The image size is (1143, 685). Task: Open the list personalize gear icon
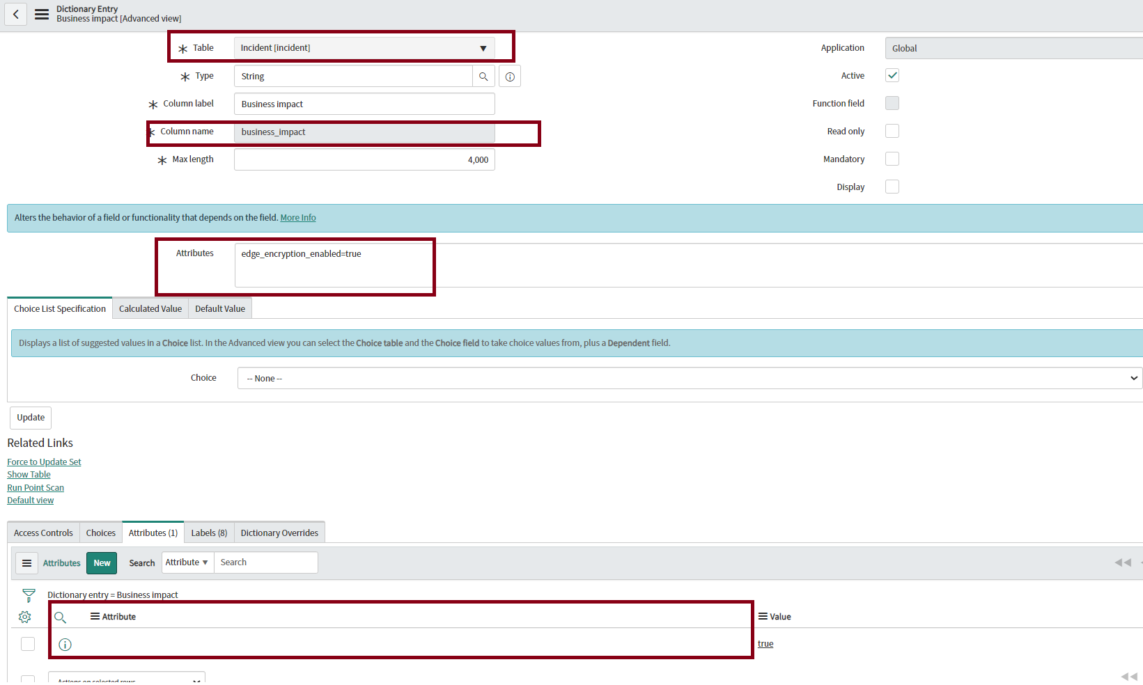[25, 617]
